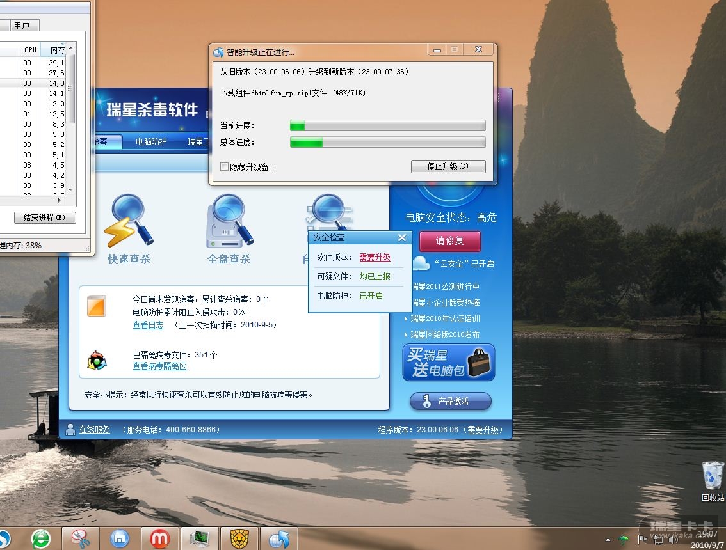This screenshot has height=550, width=726.
Task: Click the Task Manager scrollbar up arrow
Action: pyautogui.click(x=70, y=48)
